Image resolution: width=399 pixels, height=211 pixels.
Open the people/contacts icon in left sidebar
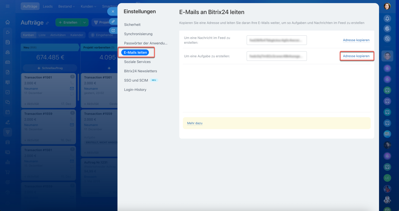[x=8, y=52]
